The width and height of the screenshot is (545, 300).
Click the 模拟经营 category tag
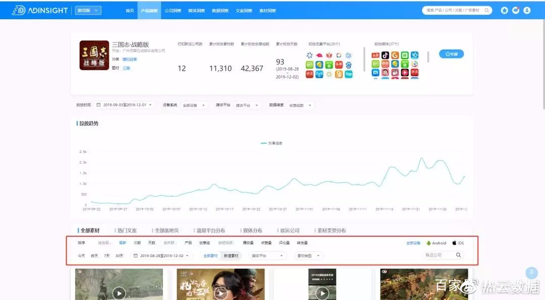pos(130,59)
